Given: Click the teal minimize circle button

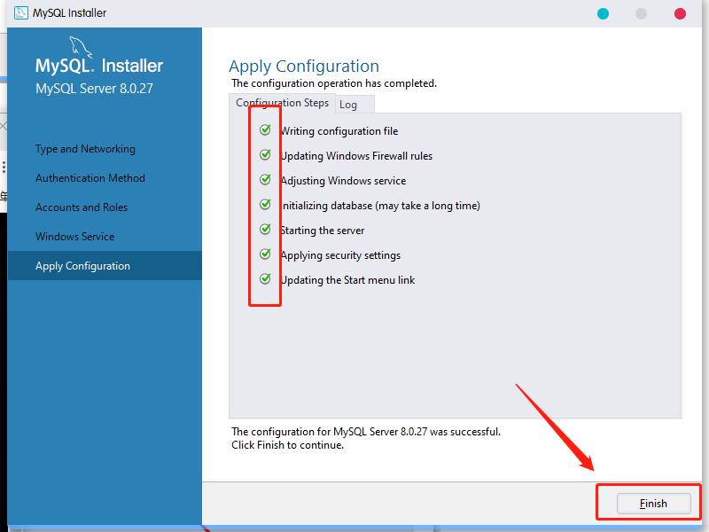Looking at the screenshot, I should [603, 13].
